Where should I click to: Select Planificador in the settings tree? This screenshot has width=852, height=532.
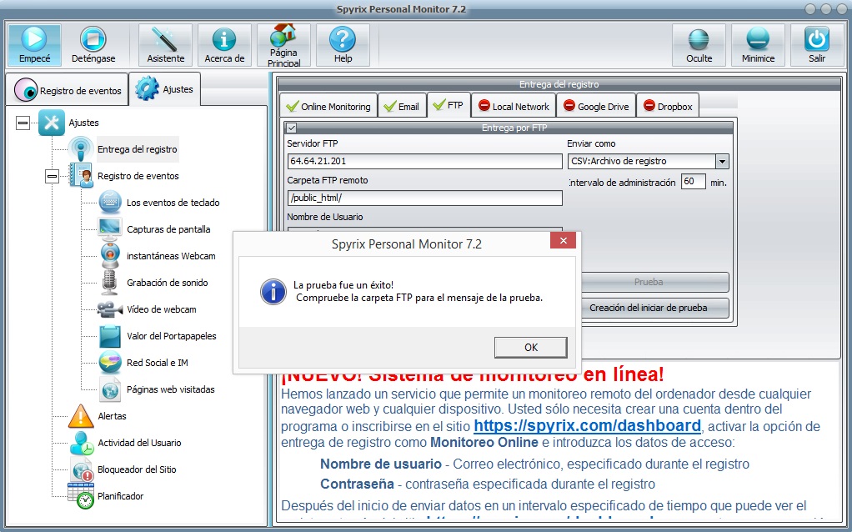[121, 496]
